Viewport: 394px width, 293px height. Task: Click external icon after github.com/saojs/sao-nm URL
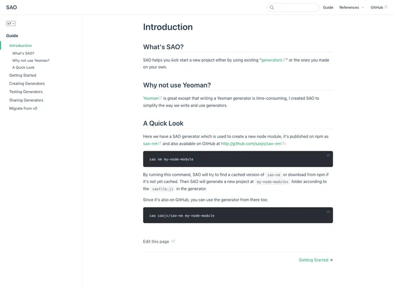tap(283, 144)
